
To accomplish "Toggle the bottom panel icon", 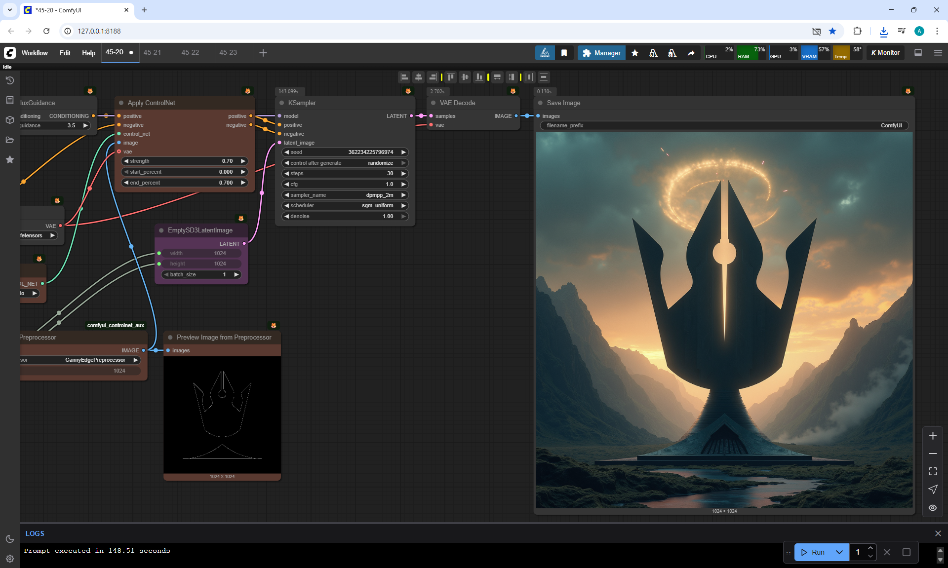I will click(x=918, y=53).
